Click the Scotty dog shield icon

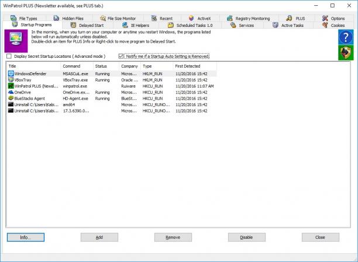pyautogui.click(x=346, y=53)
